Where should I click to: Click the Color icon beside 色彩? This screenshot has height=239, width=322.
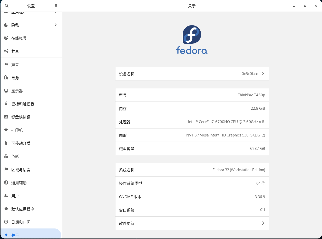pos(6,156)
